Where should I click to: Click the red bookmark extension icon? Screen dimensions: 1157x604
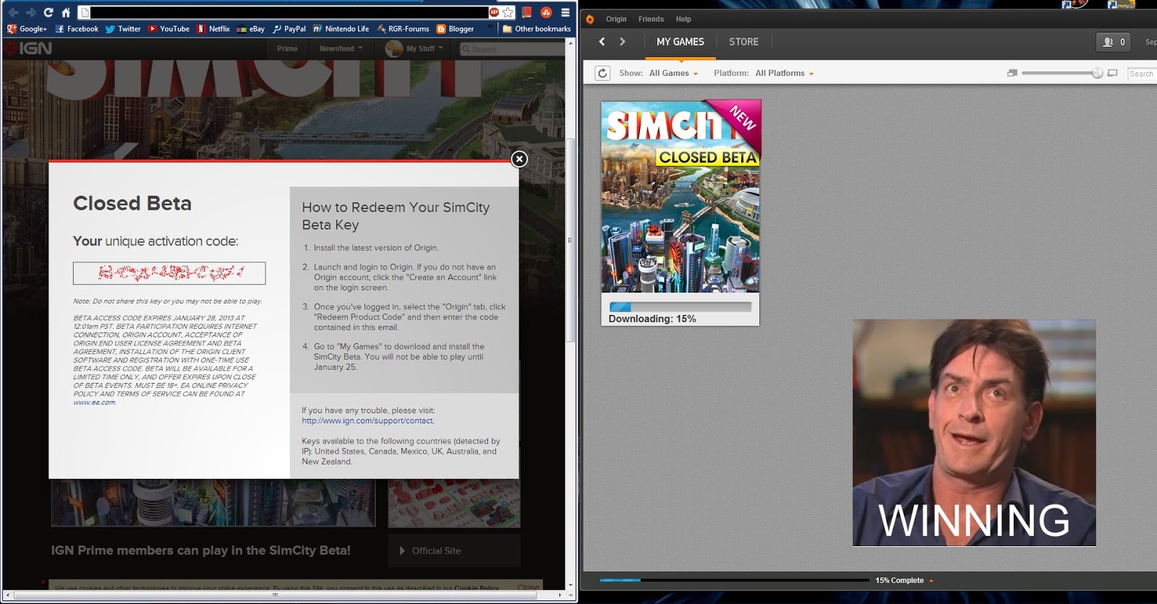527,12
